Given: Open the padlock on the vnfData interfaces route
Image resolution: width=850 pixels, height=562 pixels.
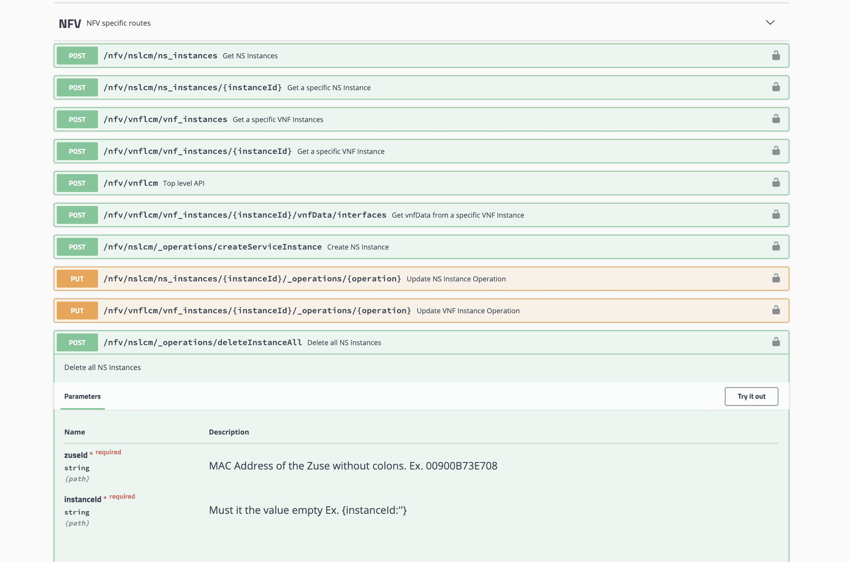Looking at the screenshot, I should [x=776, y=215].
